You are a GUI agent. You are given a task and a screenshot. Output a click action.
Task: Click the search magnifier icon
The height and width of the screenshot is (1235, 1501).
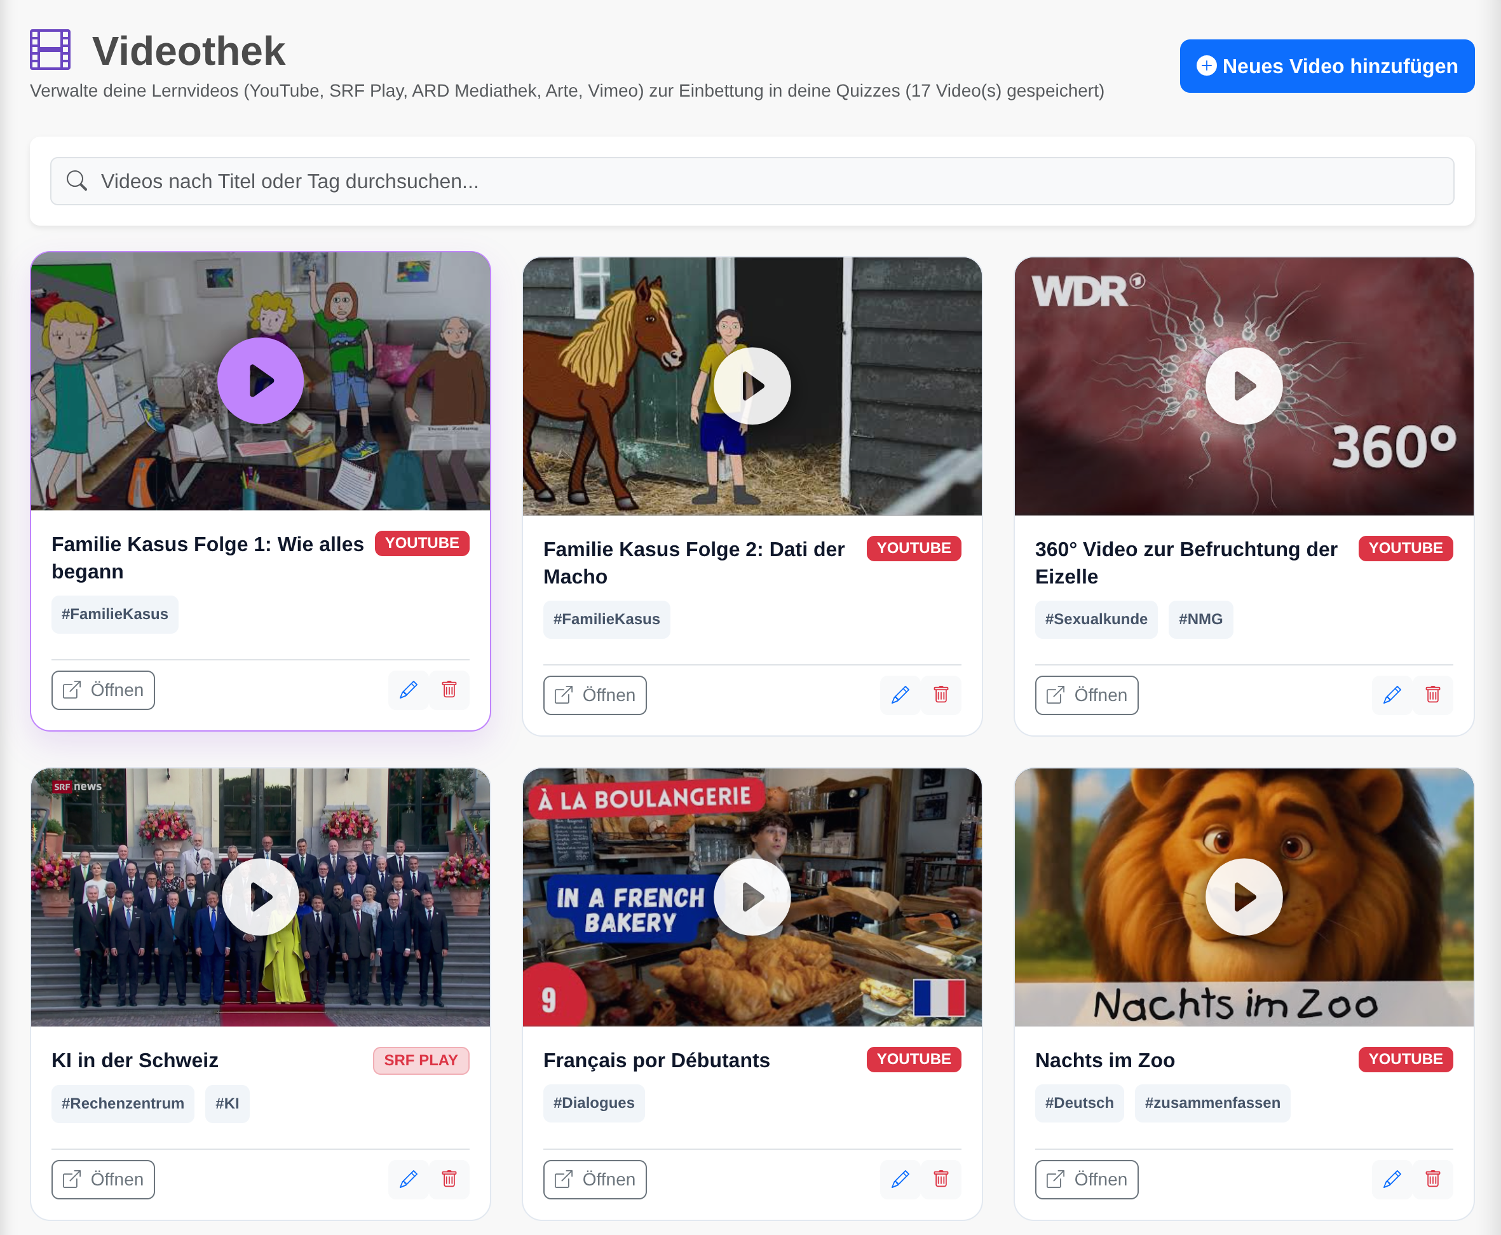(x=77, y=181)
